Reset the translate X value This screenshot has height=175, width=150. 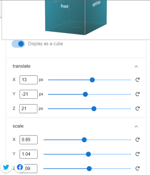(x=137, y=80)
